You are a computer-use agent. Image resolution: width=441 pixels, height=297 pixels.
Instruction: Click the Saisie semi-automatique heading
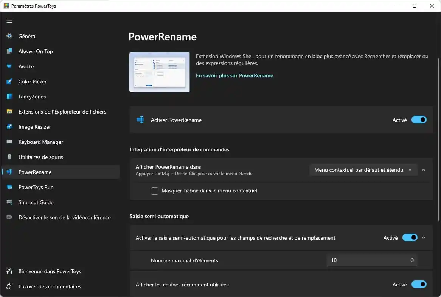pos(159,216)
